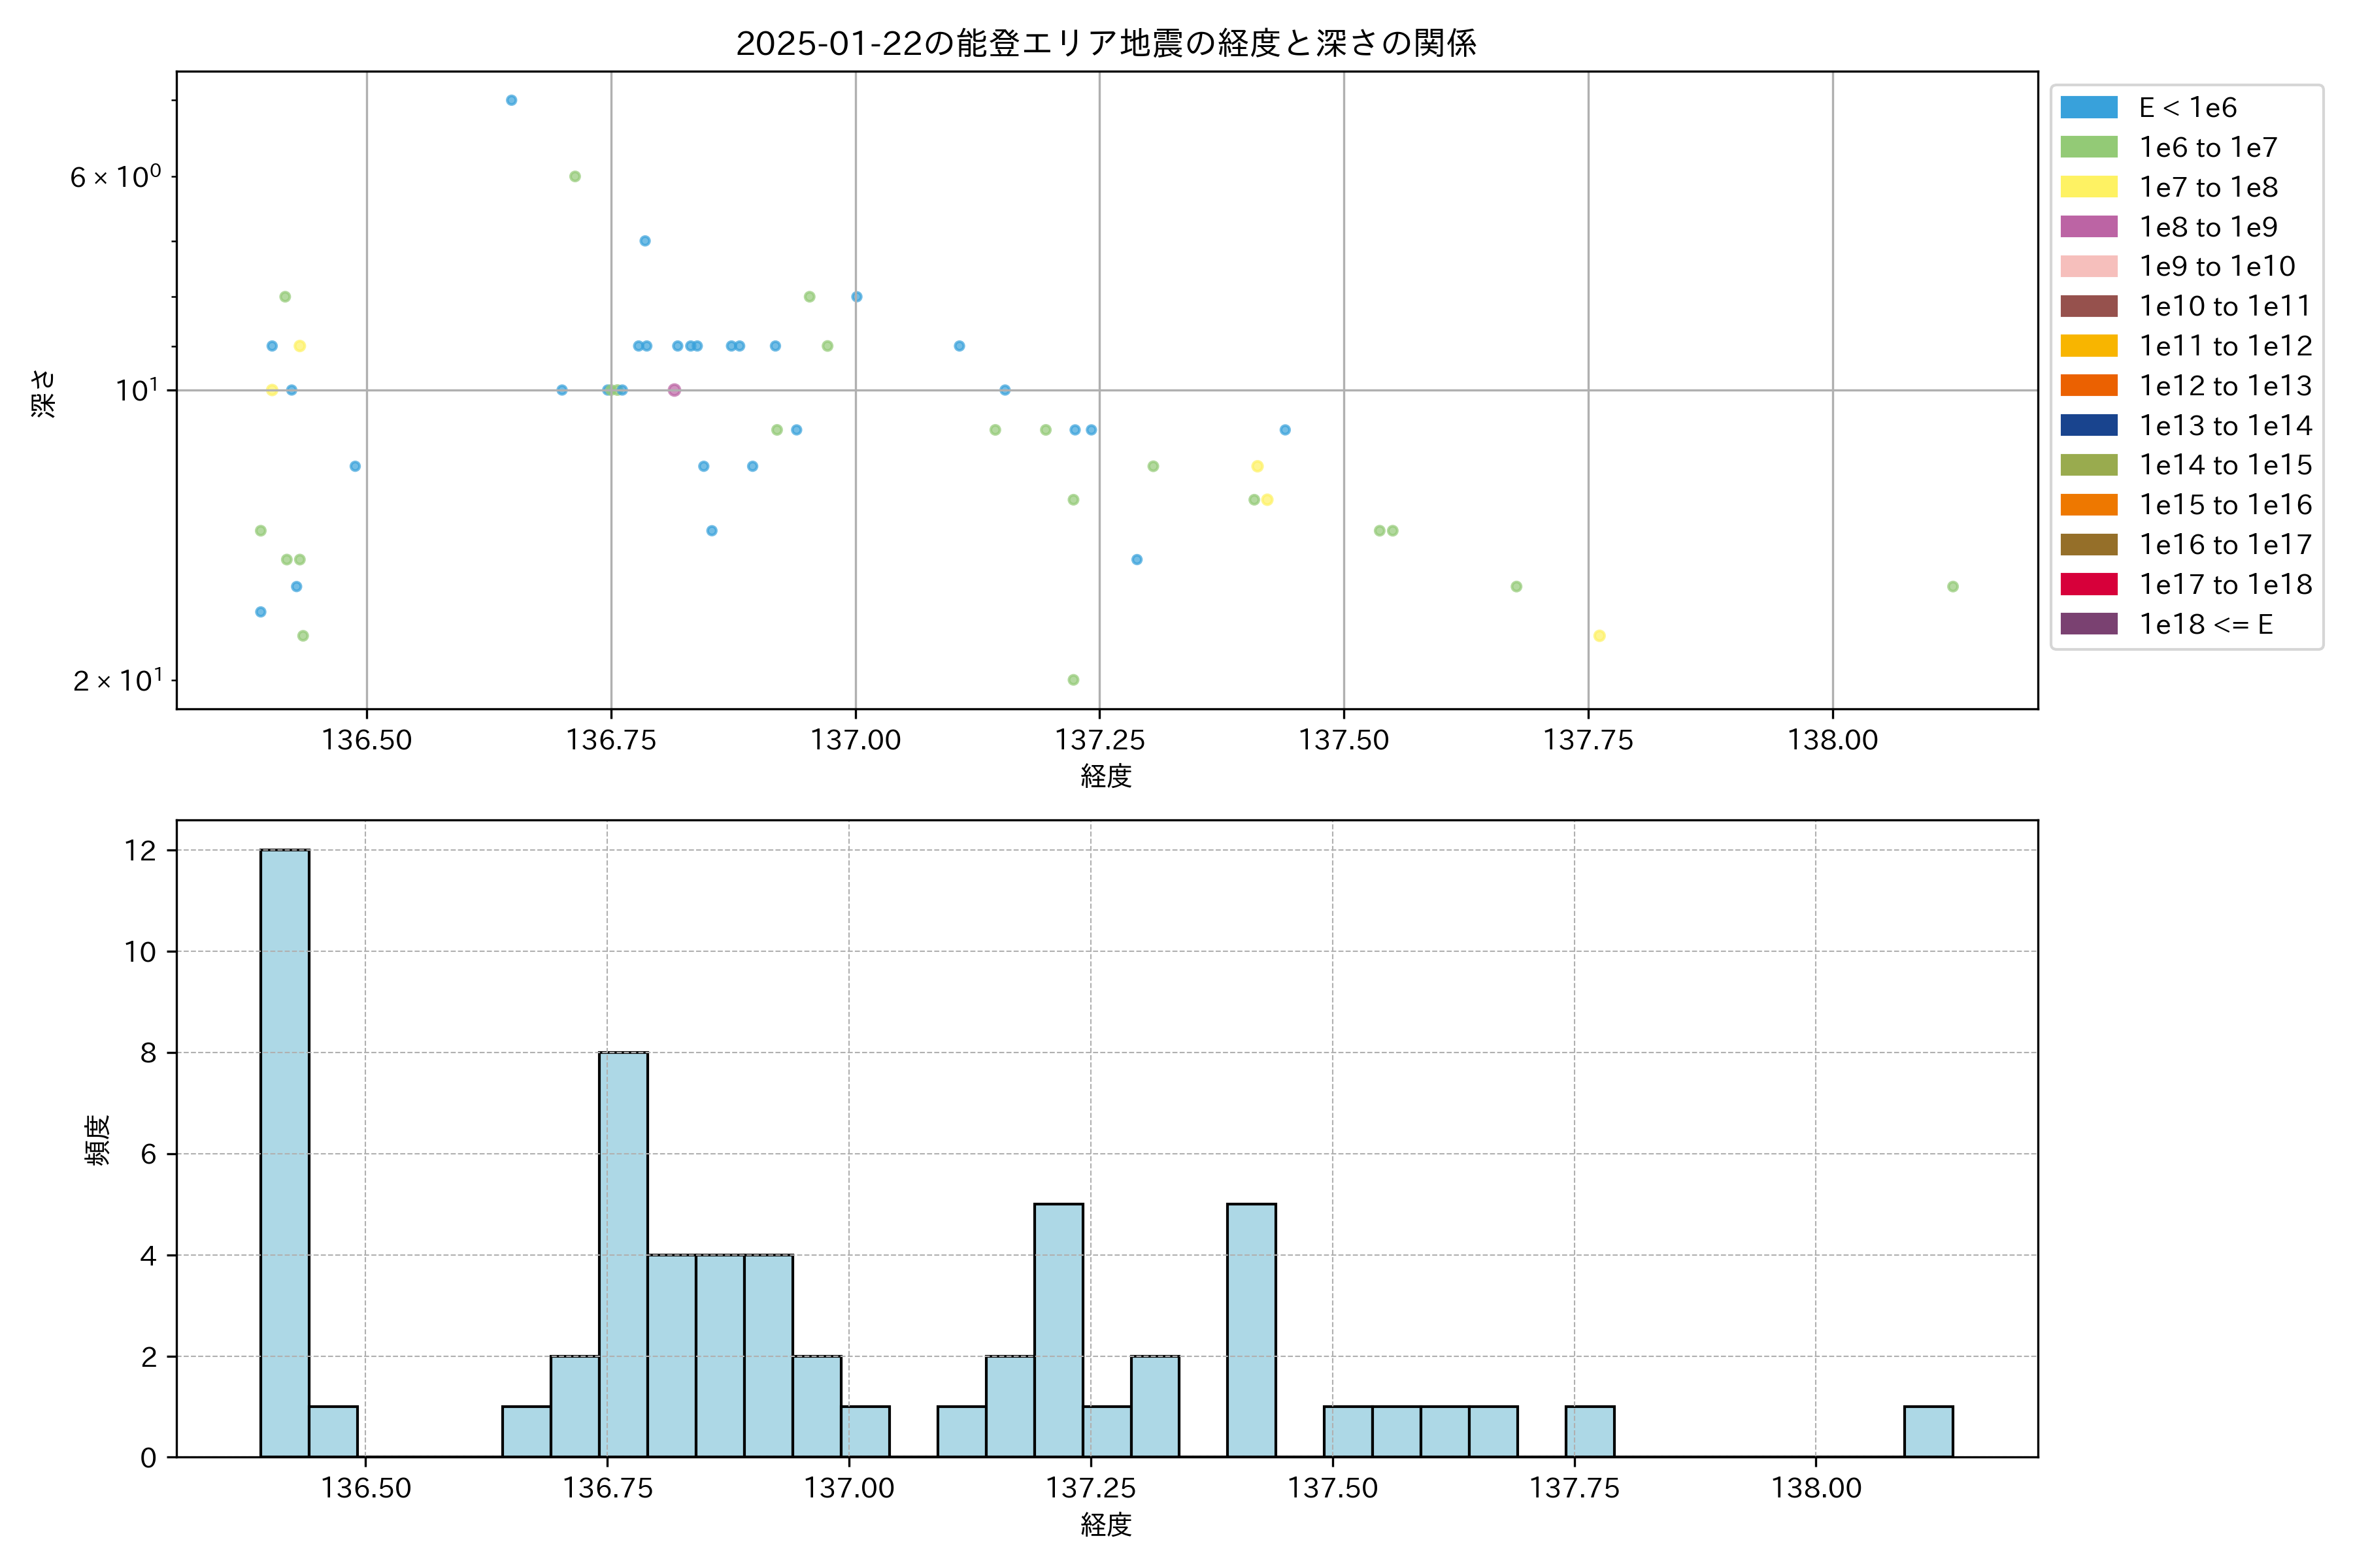Click the histogram bar of height 8
The height and width of the screenshot is (1568, 2353).
tap(624, 1254)
